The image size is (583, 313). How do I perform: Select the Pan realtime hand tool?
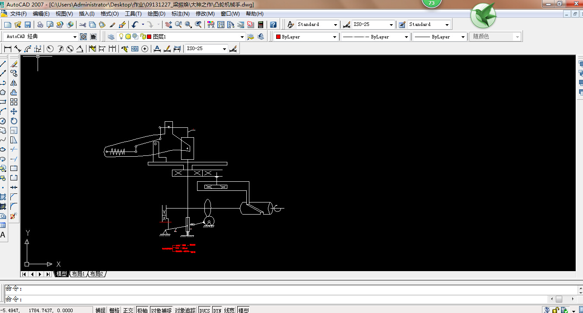tap(168, 25)
